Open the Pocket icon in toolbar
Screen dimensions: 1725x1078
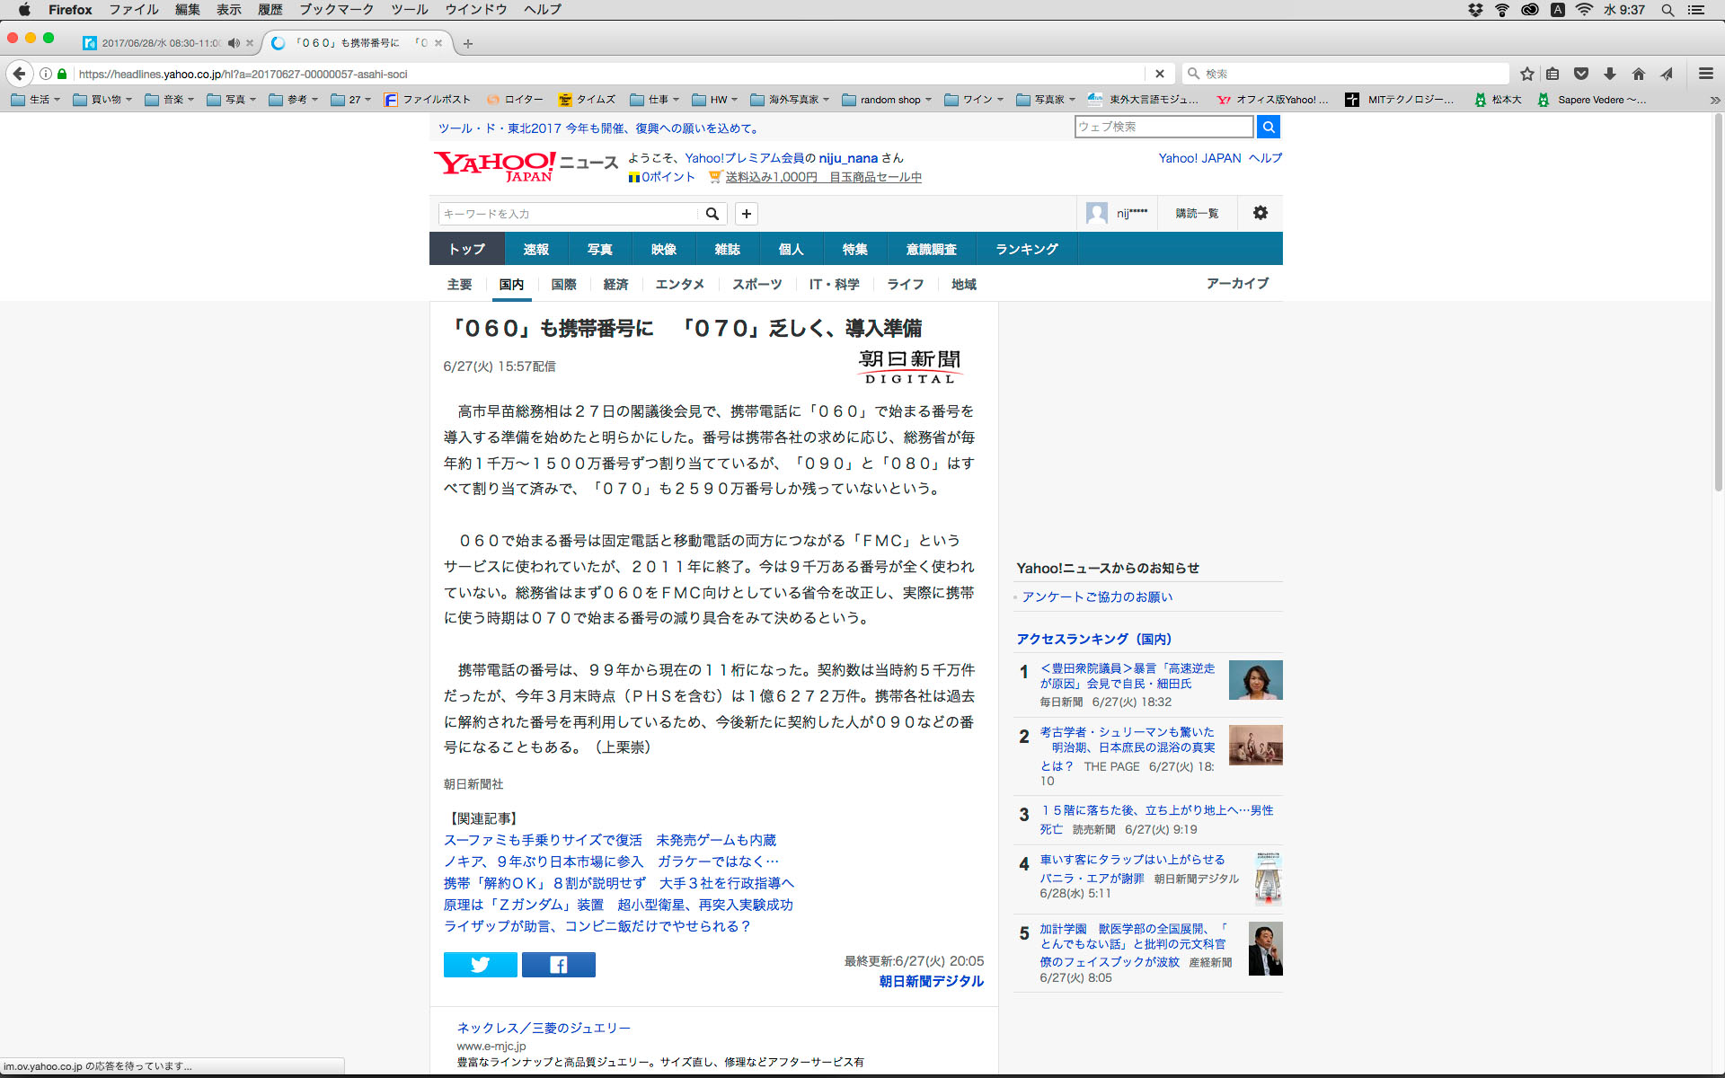[1581, 74]
